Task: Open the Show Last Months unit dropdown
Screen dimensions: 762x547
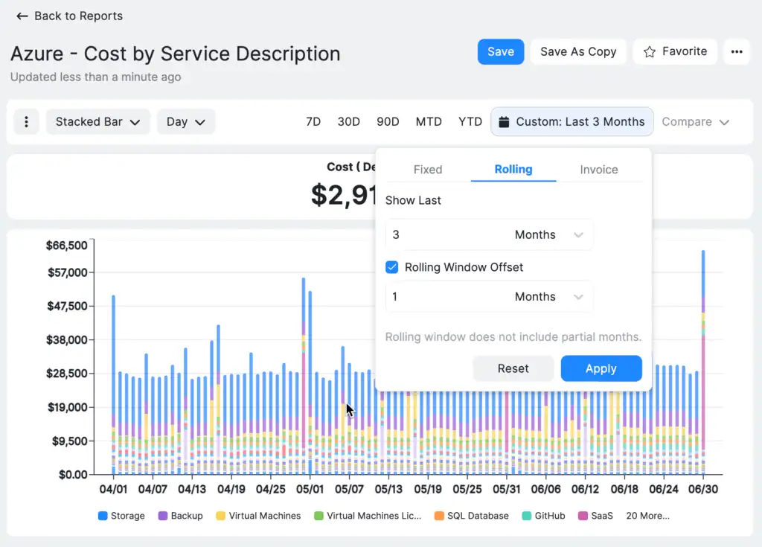Action: [x=548, y=235]
